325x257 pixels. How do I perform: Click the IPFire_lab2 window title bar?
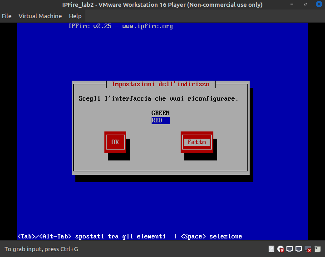162,5
